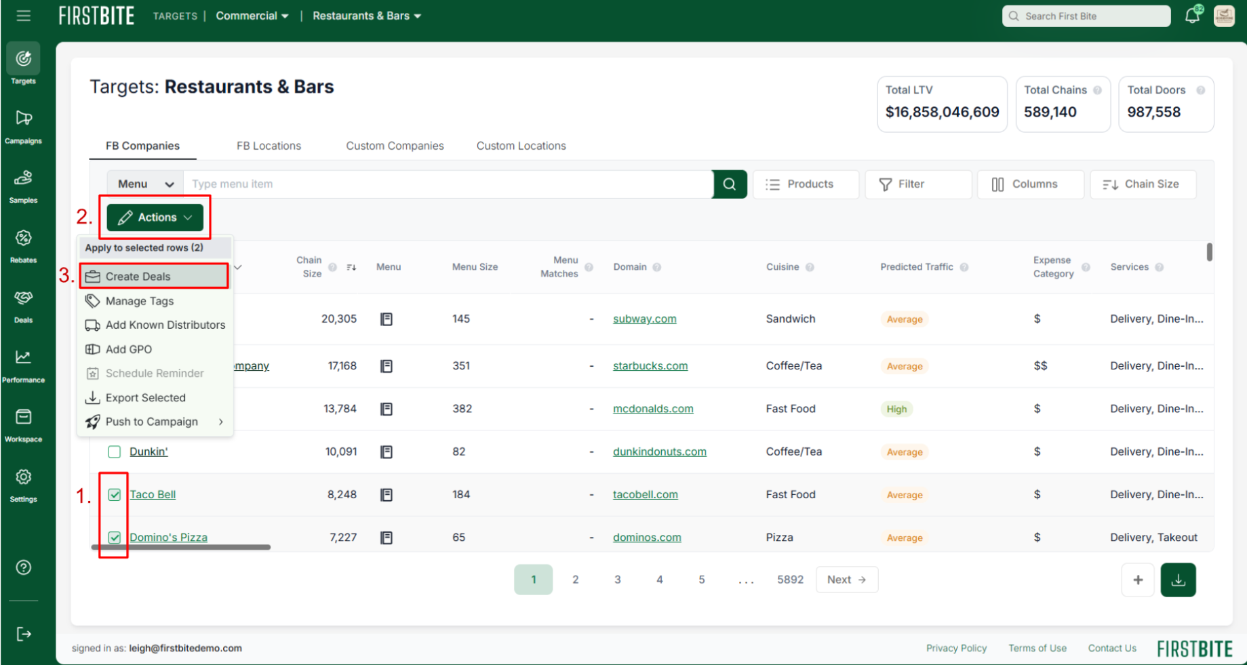Open the notifications bell
The width and height of the screenshot is (1247, 665).
1193,15
